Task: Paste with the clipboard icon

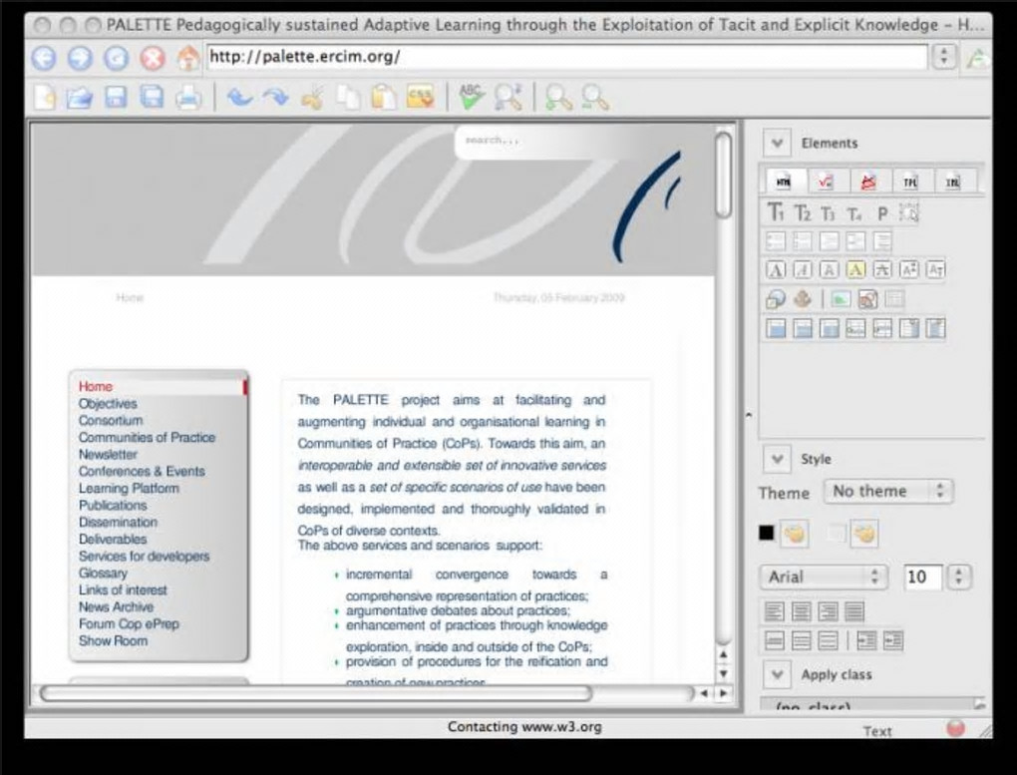Action: (384, 98)
